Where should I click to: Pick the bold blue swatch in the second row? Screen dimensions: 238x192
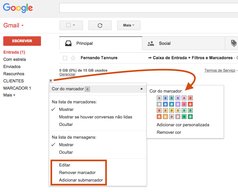[x=165, y=104]
